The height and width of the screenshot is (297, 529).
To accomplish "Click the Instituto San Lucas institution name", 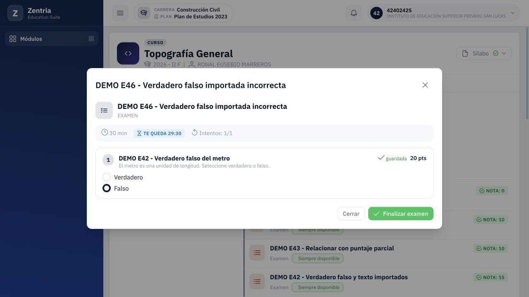I will (x=446, y=16).
